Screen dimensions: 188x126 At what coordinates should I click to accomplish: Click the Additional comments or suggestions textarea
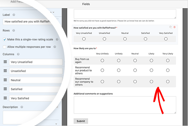(x=125, y=105)
